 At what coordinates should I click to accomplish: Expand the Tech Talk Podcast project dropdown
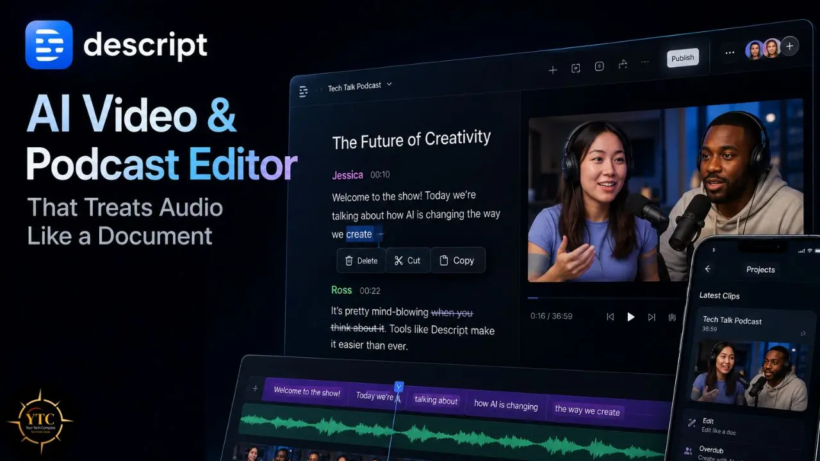389,84
